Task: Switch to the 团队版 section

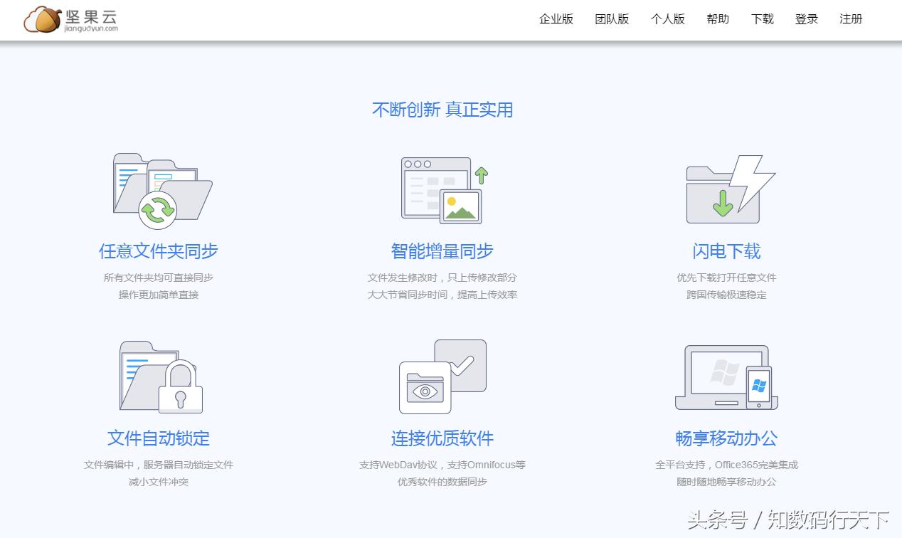Action: coord(612,19)
